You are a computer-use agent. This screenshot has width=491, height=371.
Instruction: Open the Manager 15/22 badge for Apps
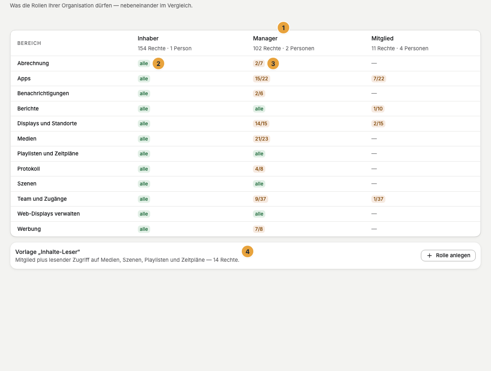tap(262, 78)
